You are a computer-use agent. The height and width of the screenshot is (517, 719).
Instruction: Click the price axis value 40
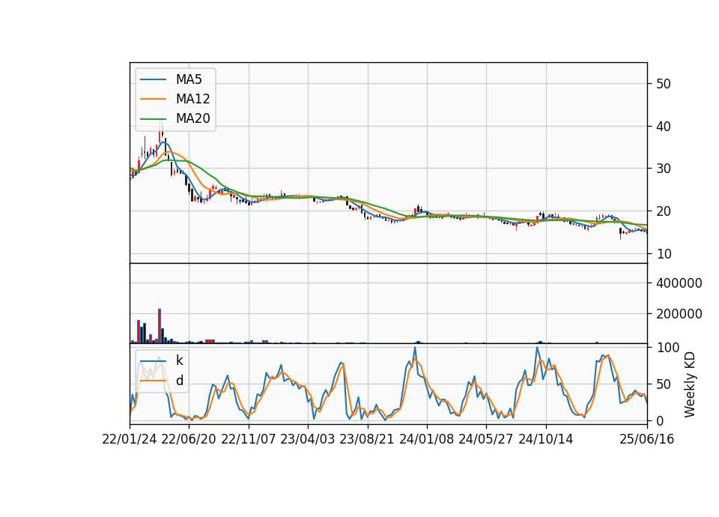pos(664,126)
